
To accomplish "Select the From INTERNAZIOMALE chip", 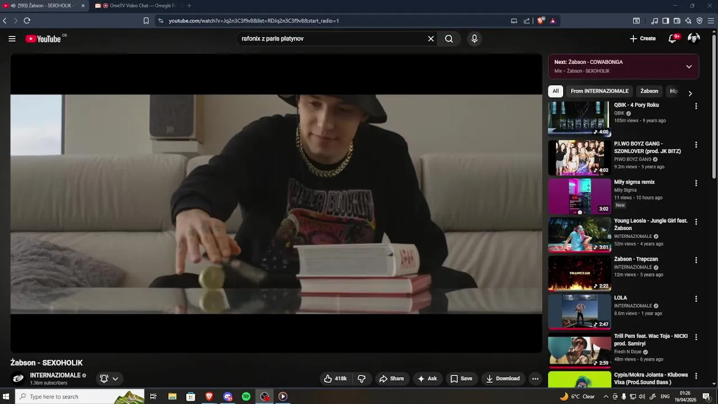I will pos(600,91).
